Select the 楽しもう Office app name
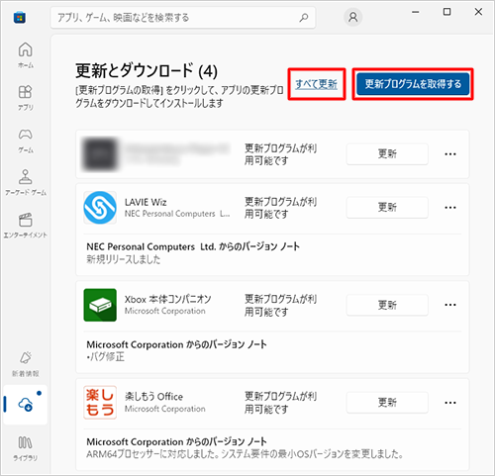 pos(153,397)
